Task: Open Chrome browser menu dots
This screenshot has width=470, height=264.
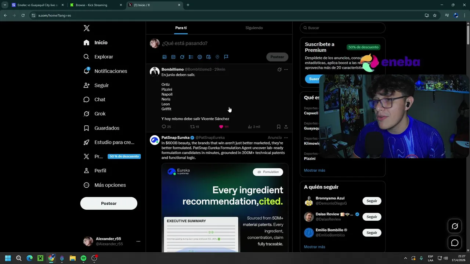Action: 465,15
